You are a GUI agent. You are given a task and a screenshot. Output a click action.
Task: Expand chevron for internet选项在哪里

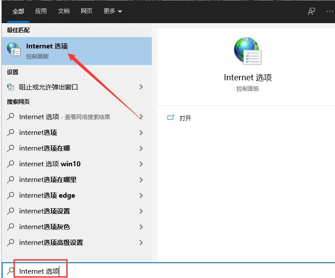point(141,180)
